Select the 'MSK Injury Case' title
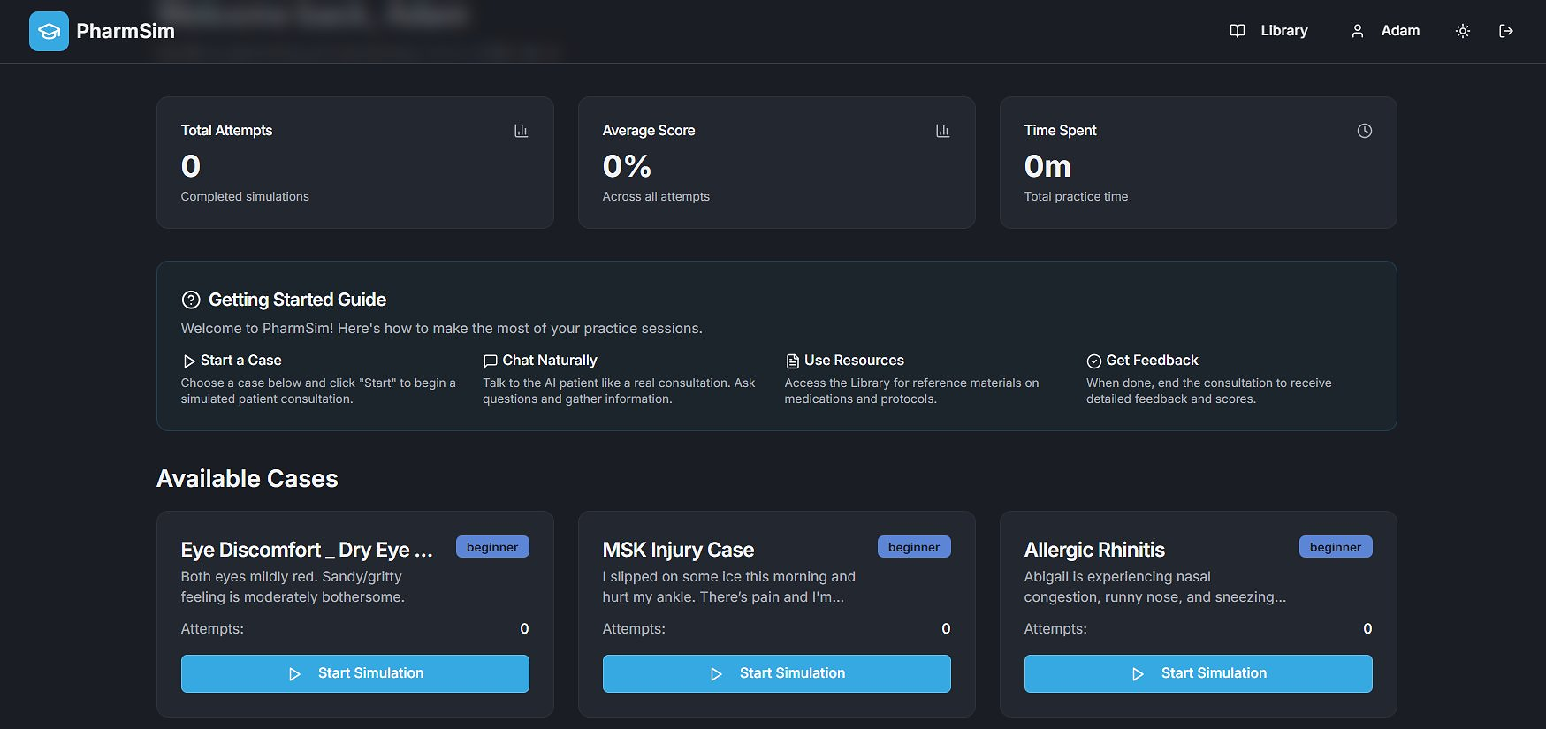Viewport: 1546px width, 729px height. [x=678, y=550]
